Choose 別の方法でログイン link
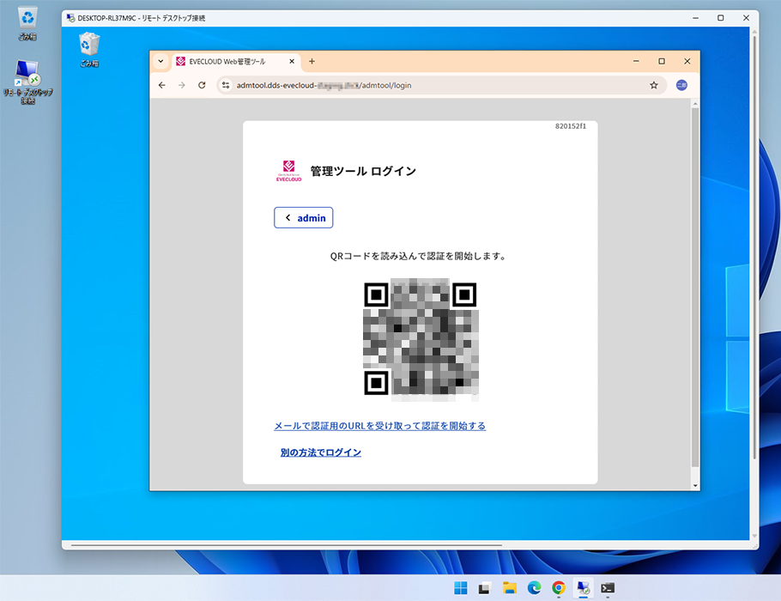The width and height of the screenshot is (781, 601). pos(320,452)
